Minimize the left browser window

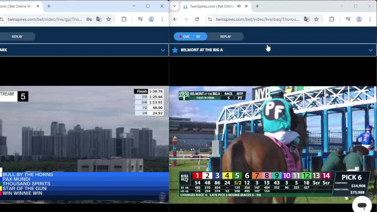[x=134, y=6]
